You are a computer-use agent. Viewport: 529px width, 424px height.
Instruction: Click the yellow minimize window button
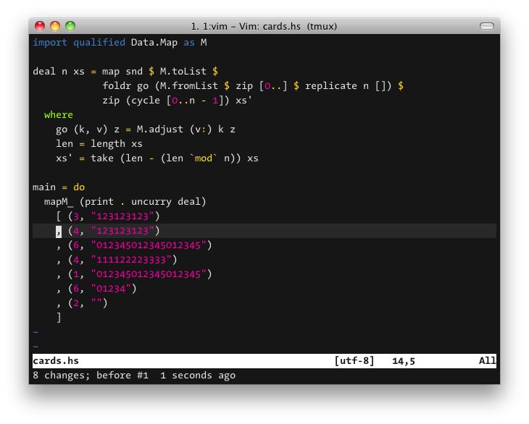[55, 26]
